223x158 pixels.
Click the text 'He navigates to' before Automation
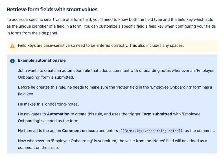[32, 114]
